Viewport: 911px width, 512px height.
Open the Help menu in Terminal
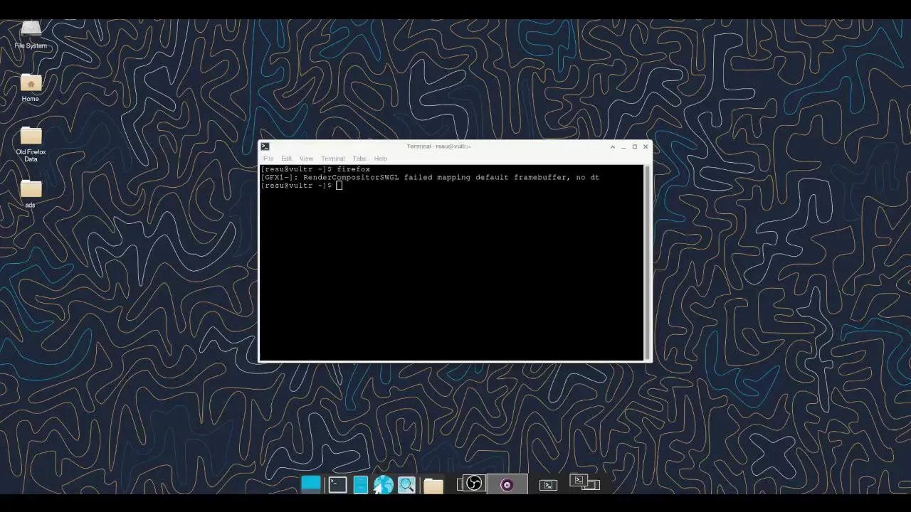point(381,159)
